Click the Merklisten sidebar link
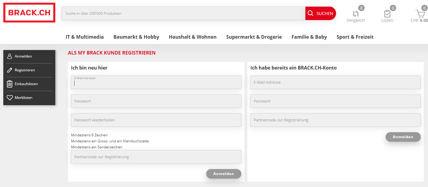Image resolution: width=428 pixels, height=187 pixels. (x=23, y=98)
